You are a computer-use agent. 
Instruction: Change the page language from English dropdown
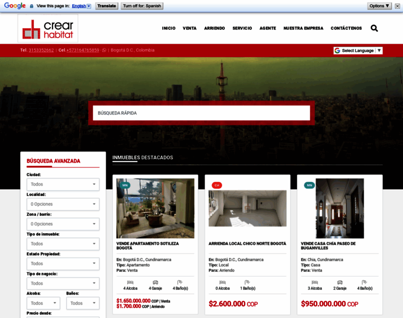tap(81, 6)
